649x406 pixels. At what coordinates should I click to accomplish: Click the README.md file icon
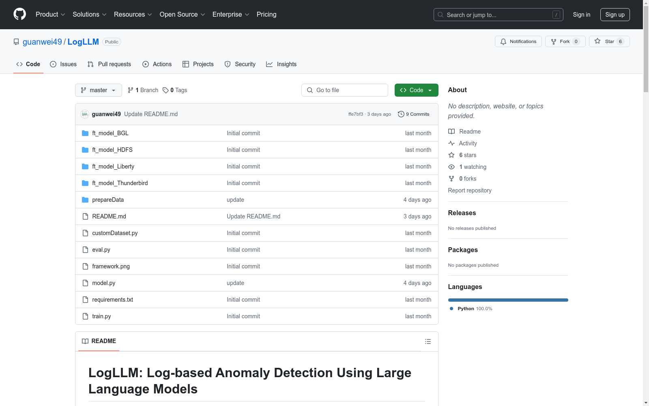coord(85,216)
